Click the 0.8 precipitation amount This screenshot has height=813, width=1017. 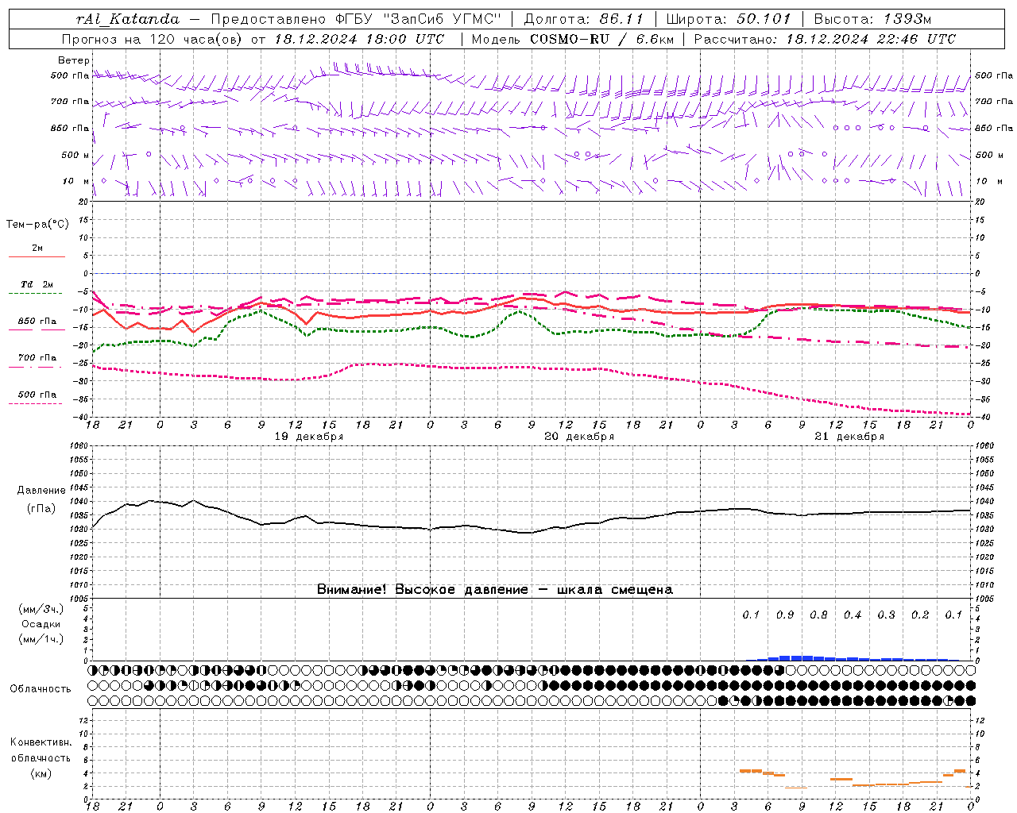pos(818,615)
